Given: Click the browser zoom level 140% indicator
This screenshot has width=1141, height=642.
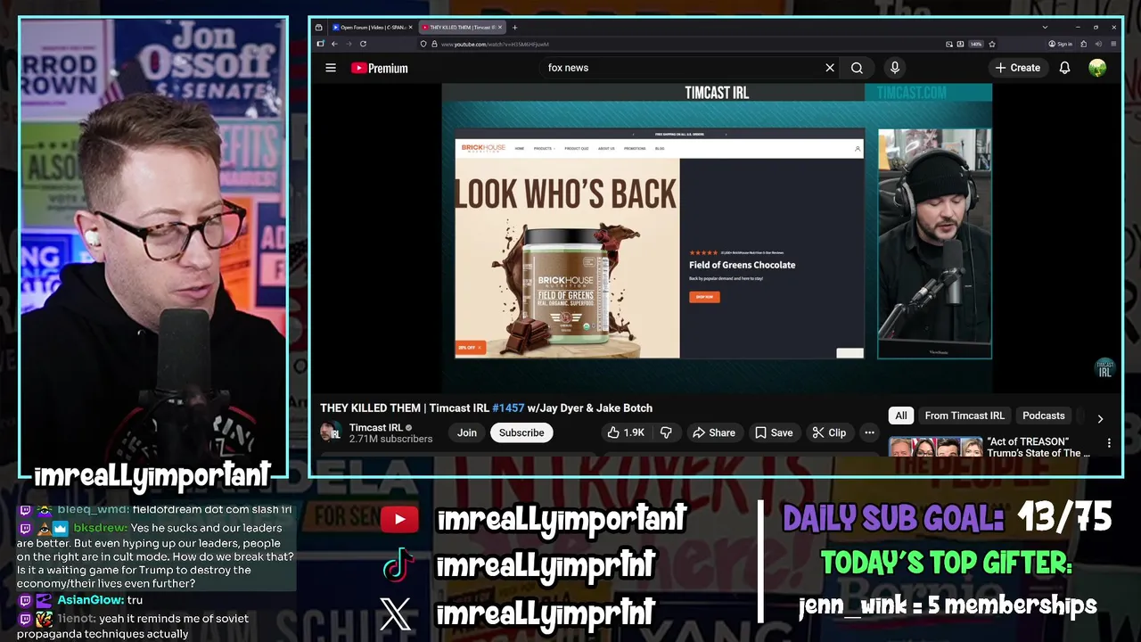Looking at the screenshot, I should coord(976,44).
